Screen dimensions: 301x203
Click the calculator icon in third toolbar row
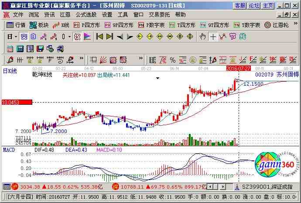click(x=20, y=49)
